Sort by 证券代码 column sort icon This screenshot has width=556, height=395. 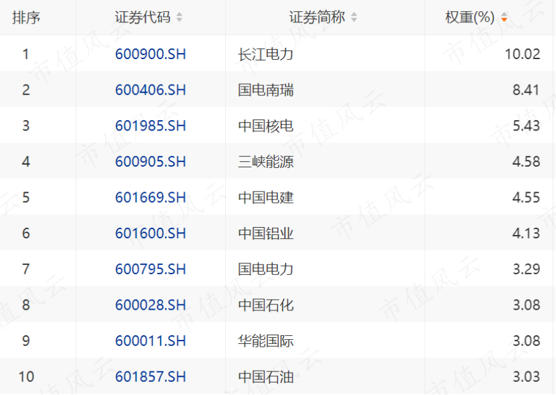click(x=179, y=17)
